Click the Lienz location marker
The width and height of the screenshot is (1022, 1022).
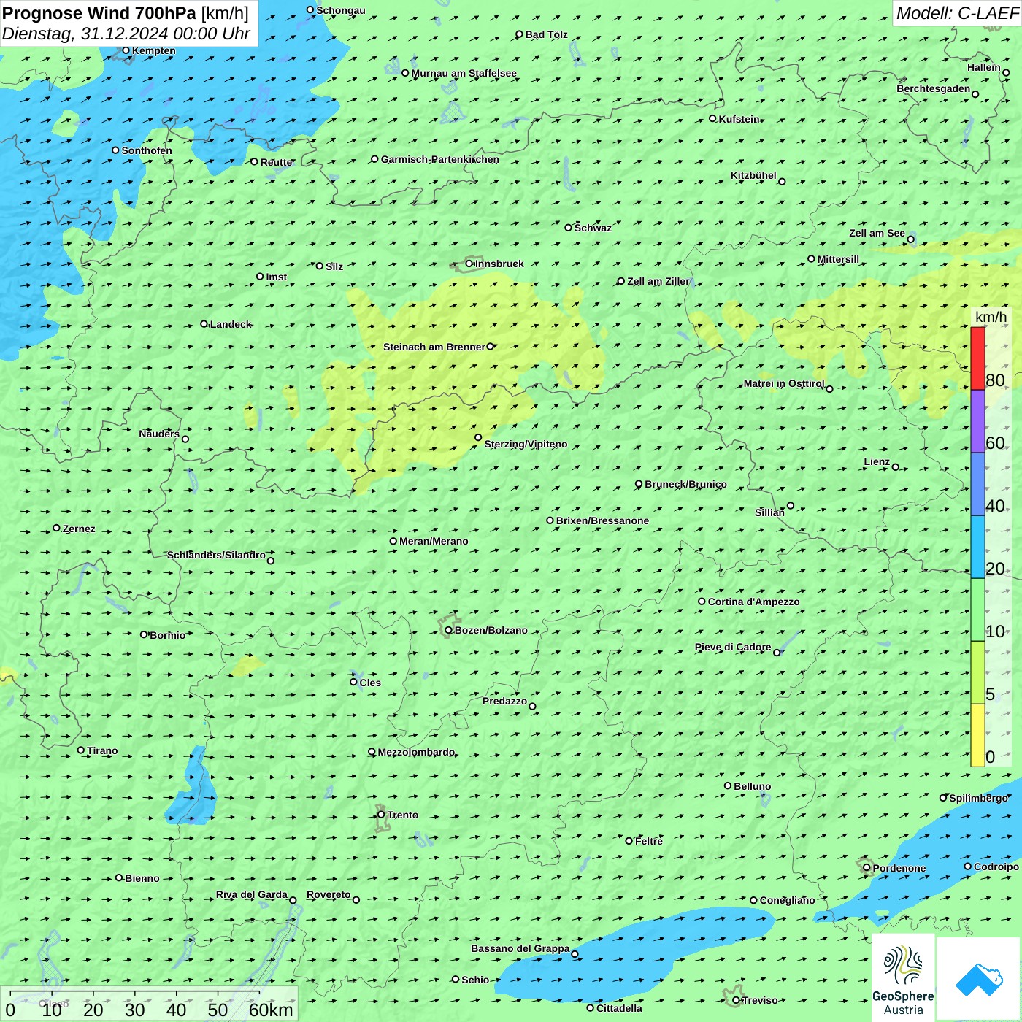tap(896, 467)
